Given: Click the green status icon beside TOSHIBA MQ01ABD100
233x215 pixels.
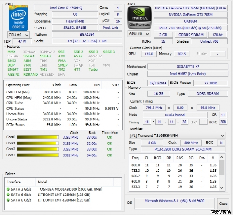Looking at the screenshot, I should point(8,189).
